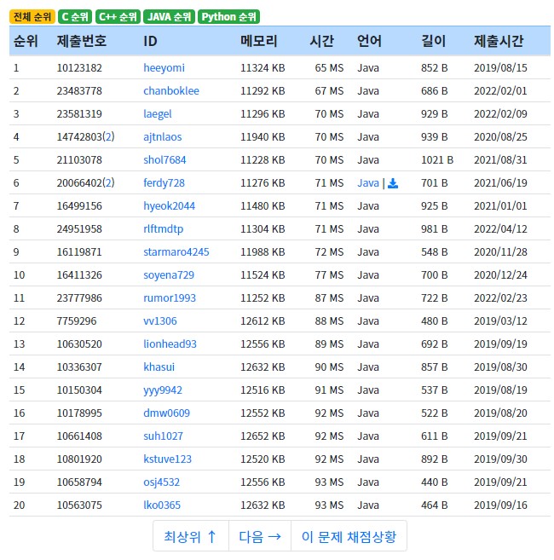Select the 제출번호 column header
The image size is (554, 560).
click(x=82, y=41)
